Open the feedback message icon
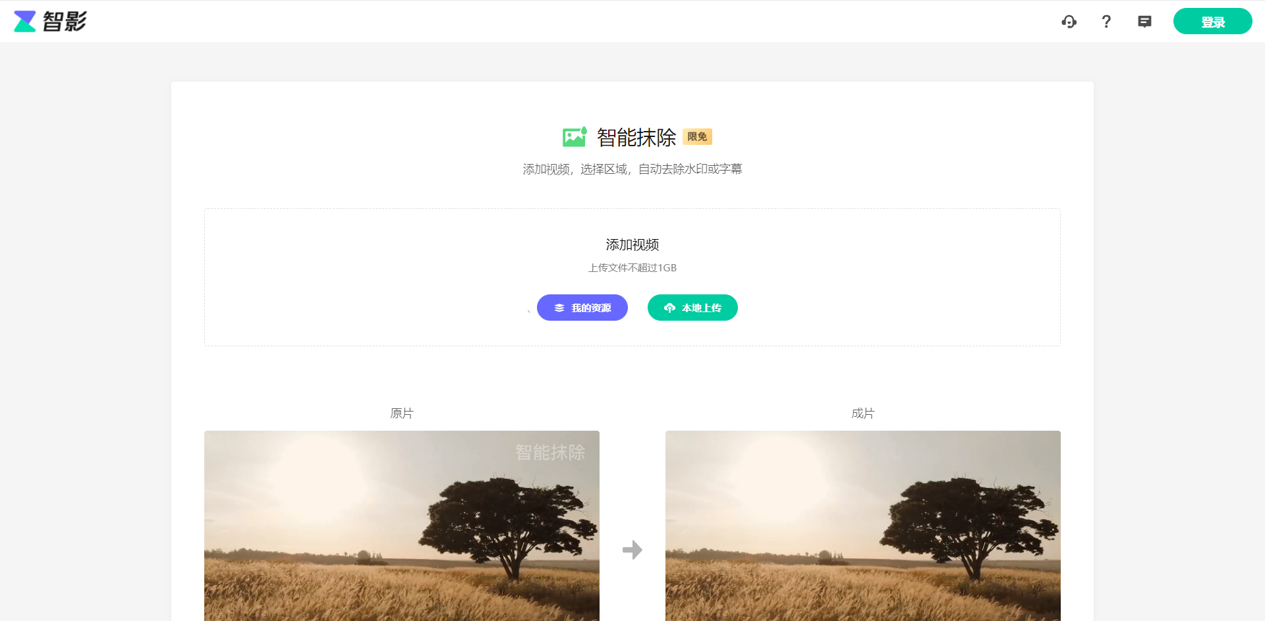Viewport: 1265px width, 621px height. (x=1144, y=22)
